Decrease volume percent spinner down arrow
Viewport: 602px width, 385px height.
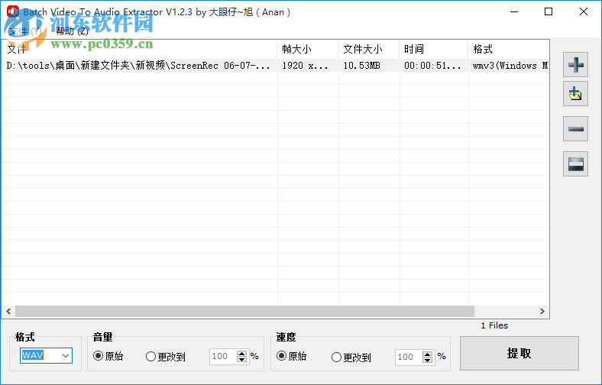point(241,360)
